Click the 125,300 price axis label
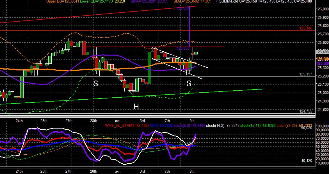329x174 pixels. point(322,68)
